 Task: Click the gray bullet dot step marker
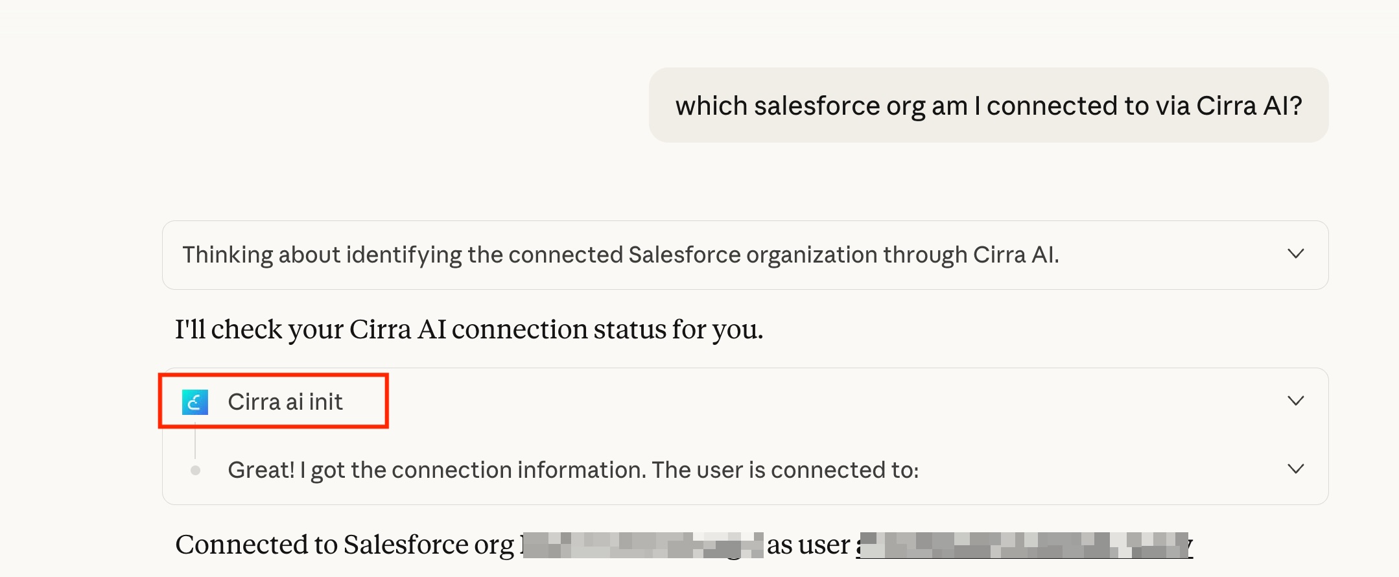[x=195, y=471]
